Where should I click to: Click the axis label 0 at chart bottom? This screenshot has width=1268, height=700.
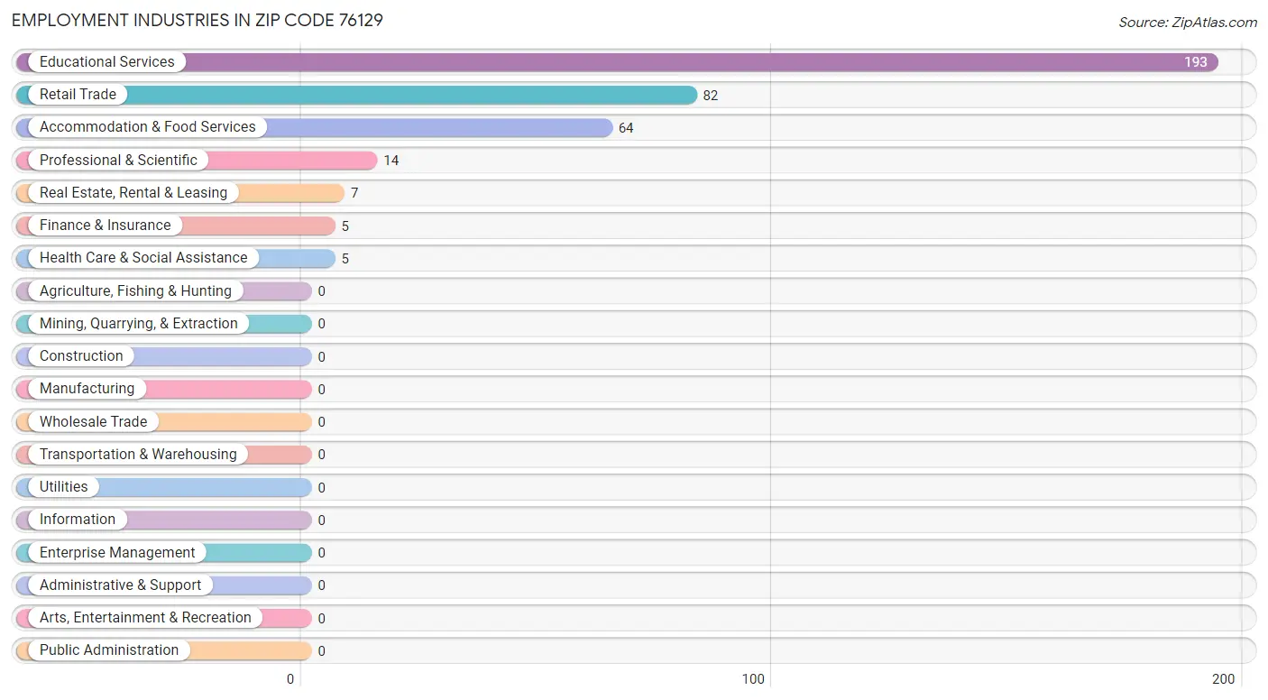point(290,679)
